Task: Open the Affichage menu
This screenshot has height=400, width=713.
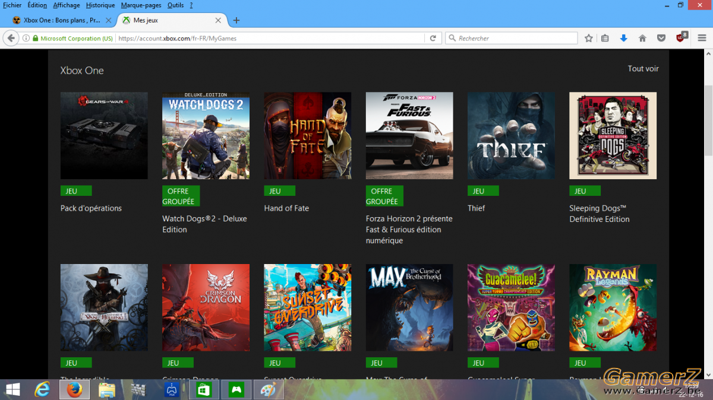Action: pyautogui.click(x=67, y=5)
